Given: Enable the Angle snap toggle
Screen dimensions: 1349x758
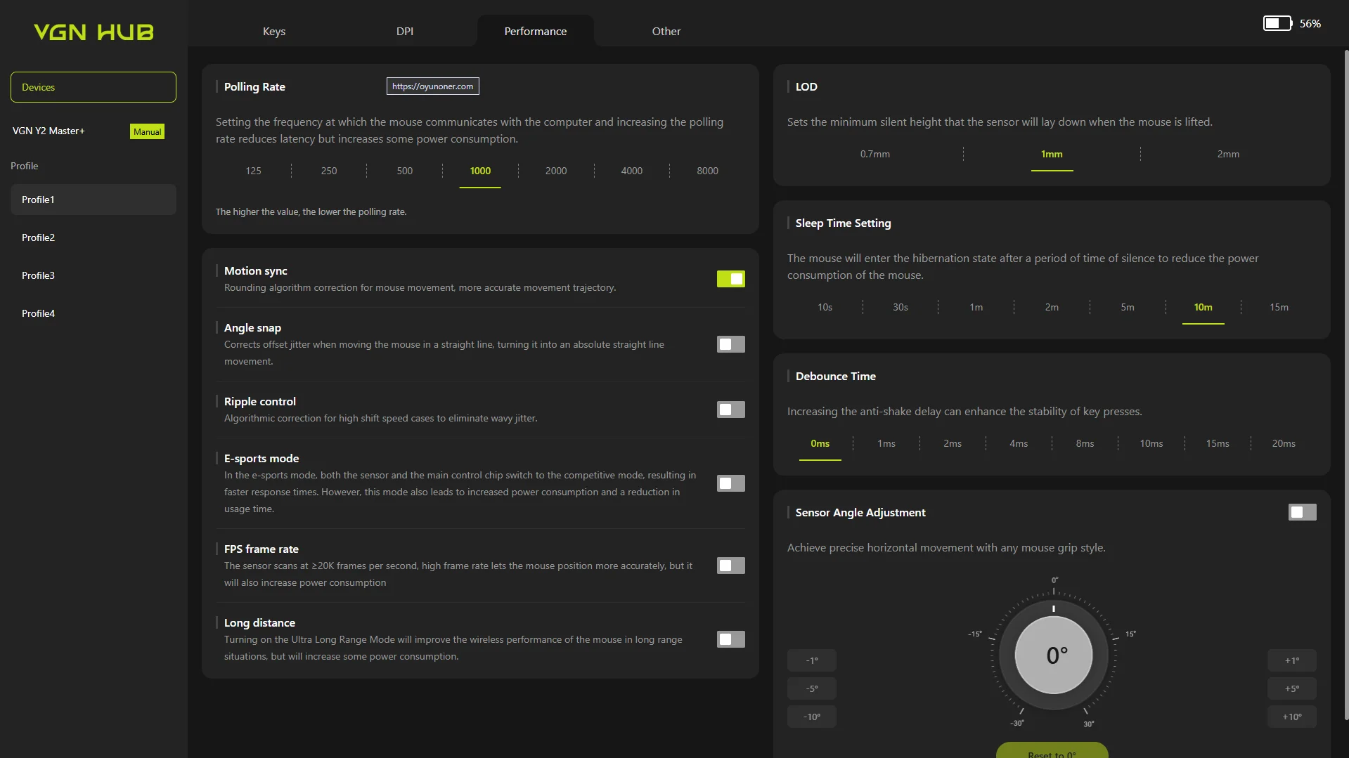Looking at the screenshot, I should point(730,344).
